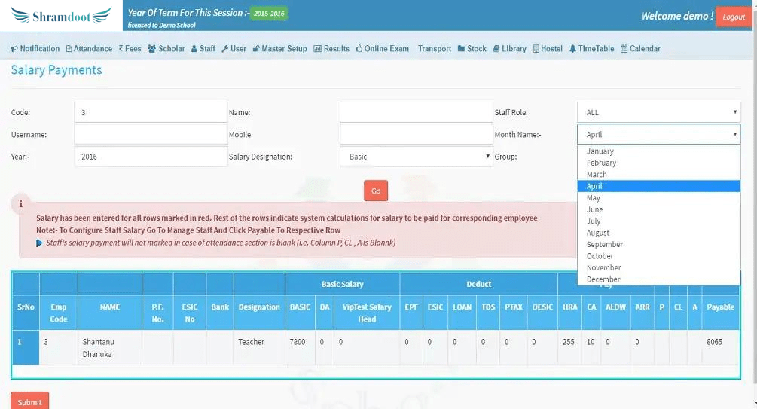Click the Online Exam globe icon
Screen dimensions: 757x409
tap(359, 49)
